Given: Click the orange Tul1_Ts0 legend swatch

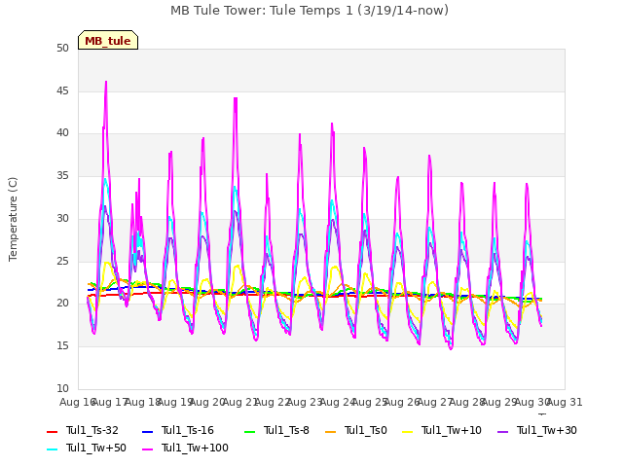Looking at the screenshot, I should pyautogui.click(x=330, y=432).
